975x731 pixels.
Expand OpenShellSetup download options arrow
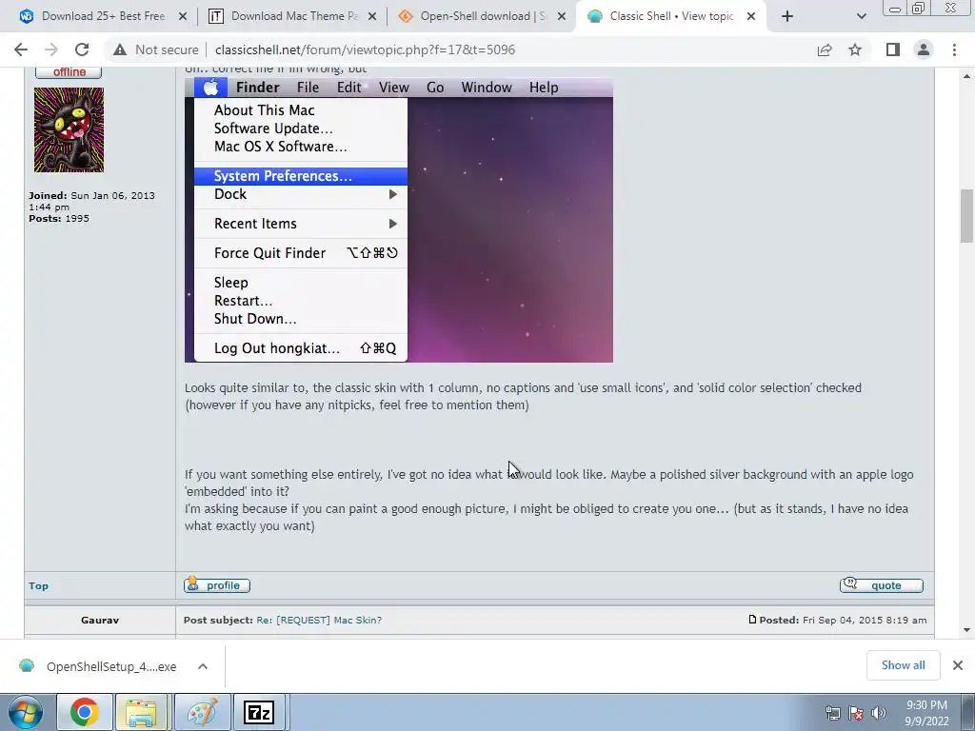point(203,666)
